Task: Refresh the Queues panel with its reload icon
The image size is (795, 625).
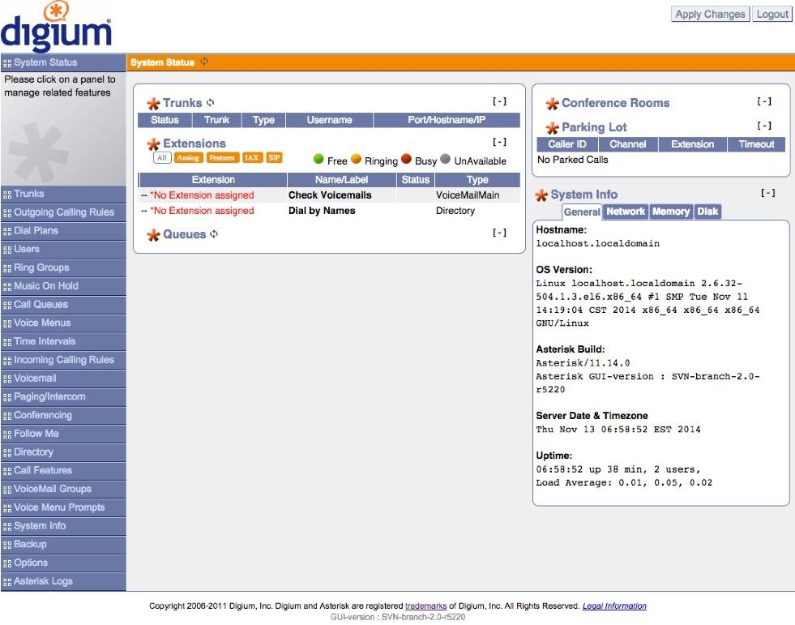Action: click(x=214, y=233)
